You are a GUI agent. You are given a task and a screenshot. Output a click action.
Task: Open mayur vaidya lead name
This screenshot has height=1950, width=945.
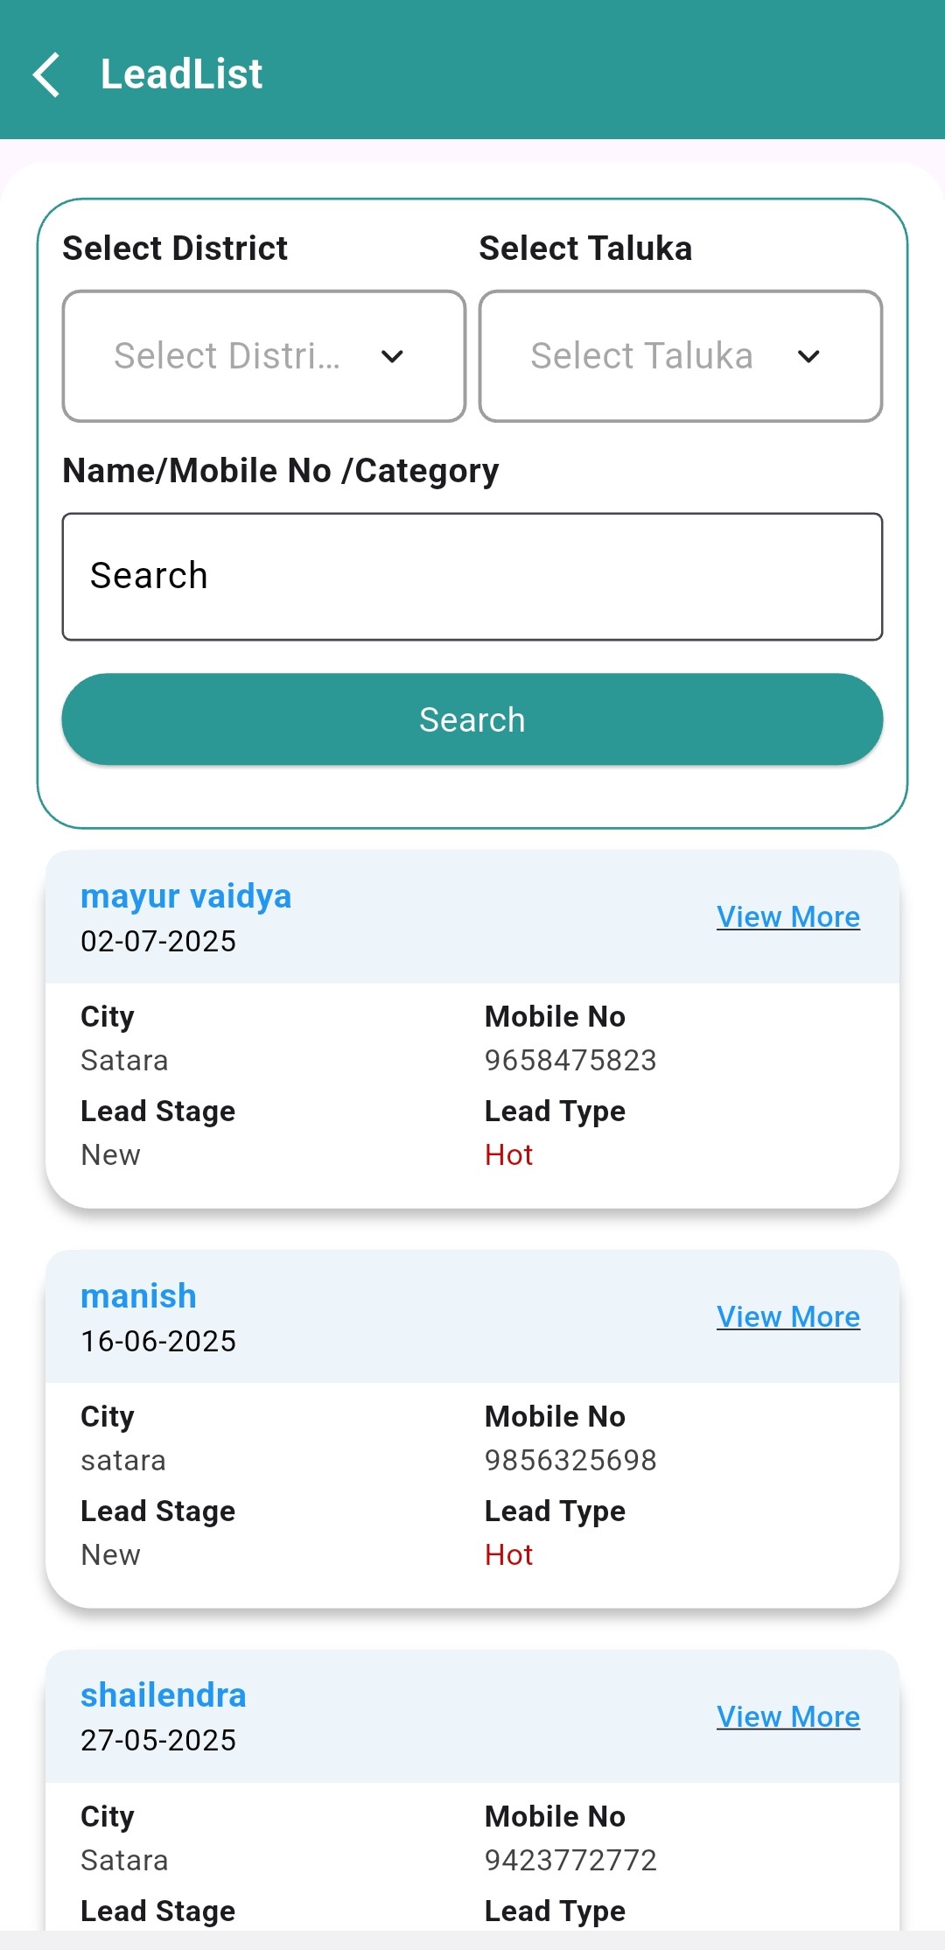coord(185,896)
